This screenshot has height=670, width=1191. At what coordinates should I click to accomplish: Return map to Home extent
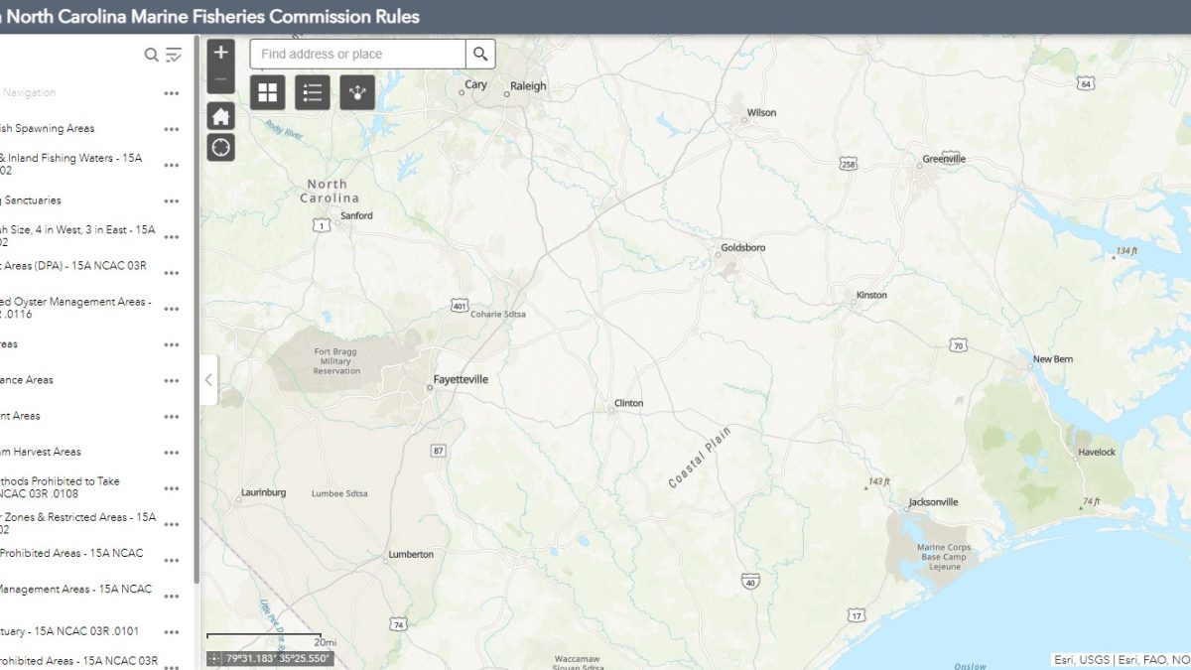pyautogui.click(x=220, y=116)
